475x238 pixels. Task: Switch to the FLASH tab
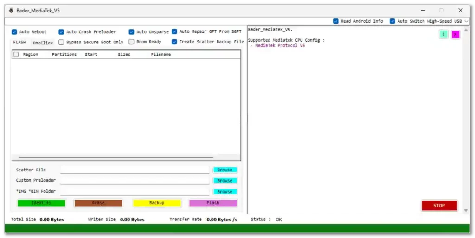click(19, 43)
